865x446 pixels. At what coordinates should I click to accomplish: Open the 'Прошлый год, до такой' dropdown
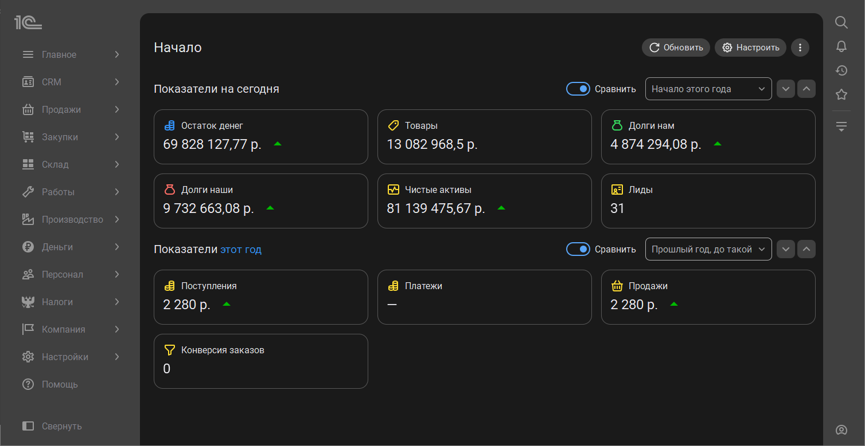point(708,249)
